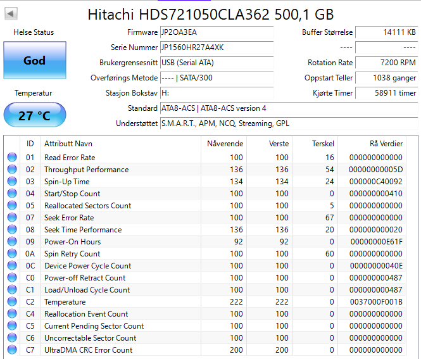The image size is (421, 359).
Task: Select the Start/Stop Count attribute name
Action: point(72,193)
